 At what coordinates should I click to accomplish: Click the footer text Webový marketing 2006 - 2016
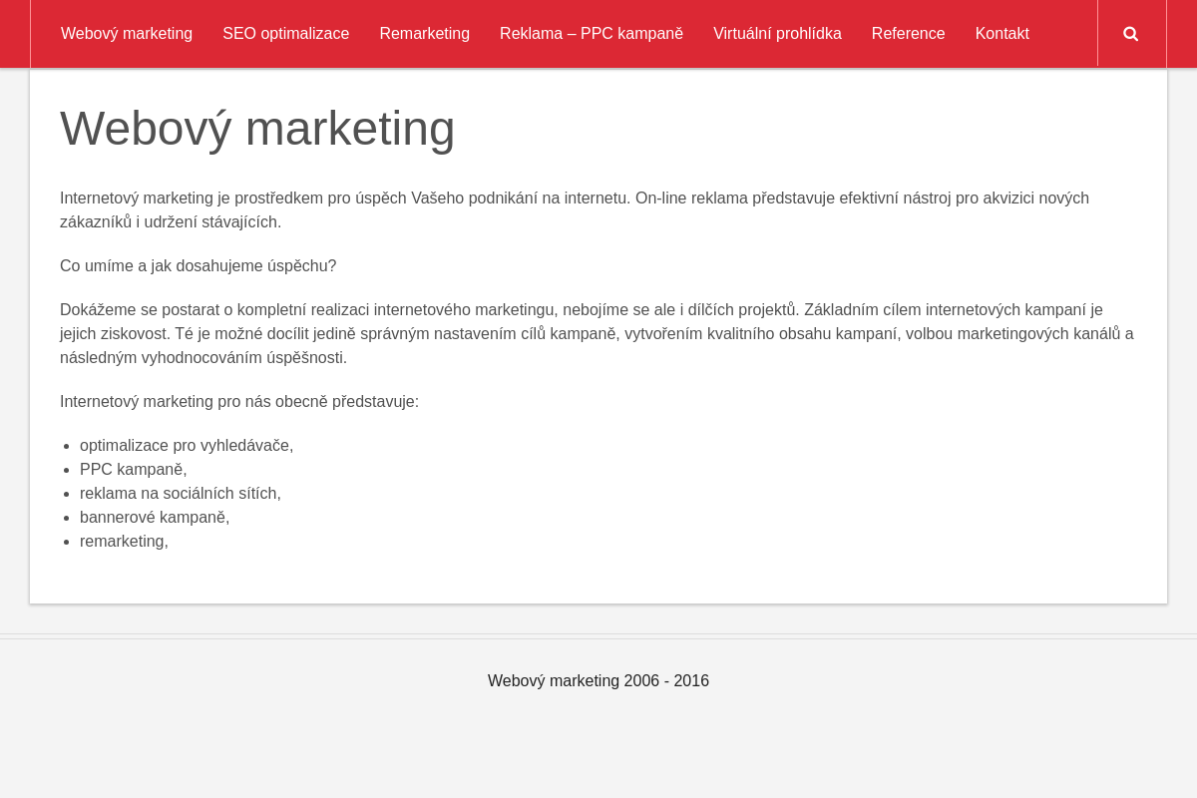coord(598,680)
